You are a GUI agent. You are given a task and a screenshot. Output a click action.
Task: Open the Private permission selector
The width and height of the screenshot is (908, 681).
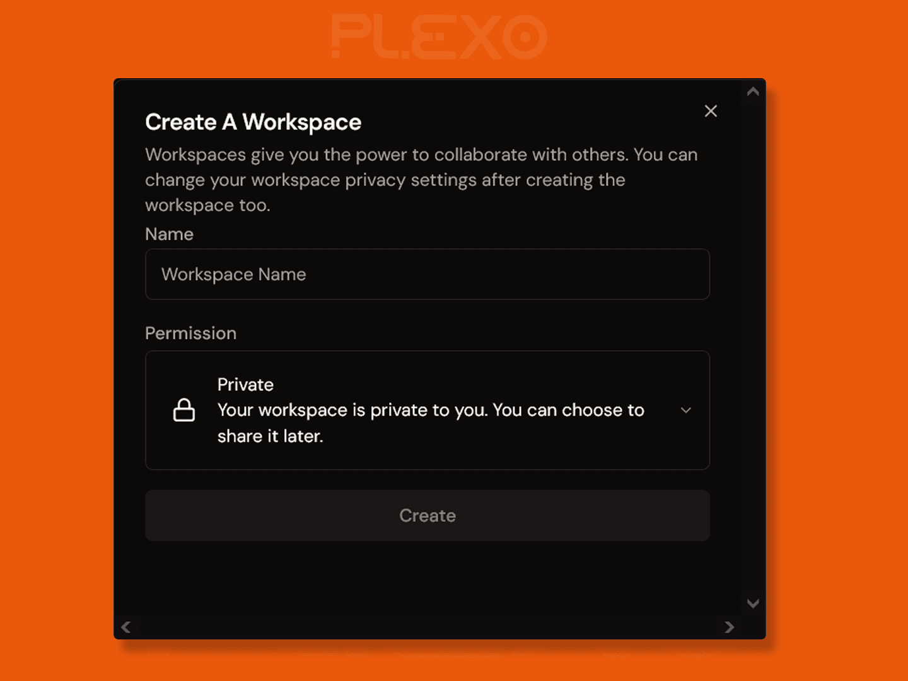[428, 410]
